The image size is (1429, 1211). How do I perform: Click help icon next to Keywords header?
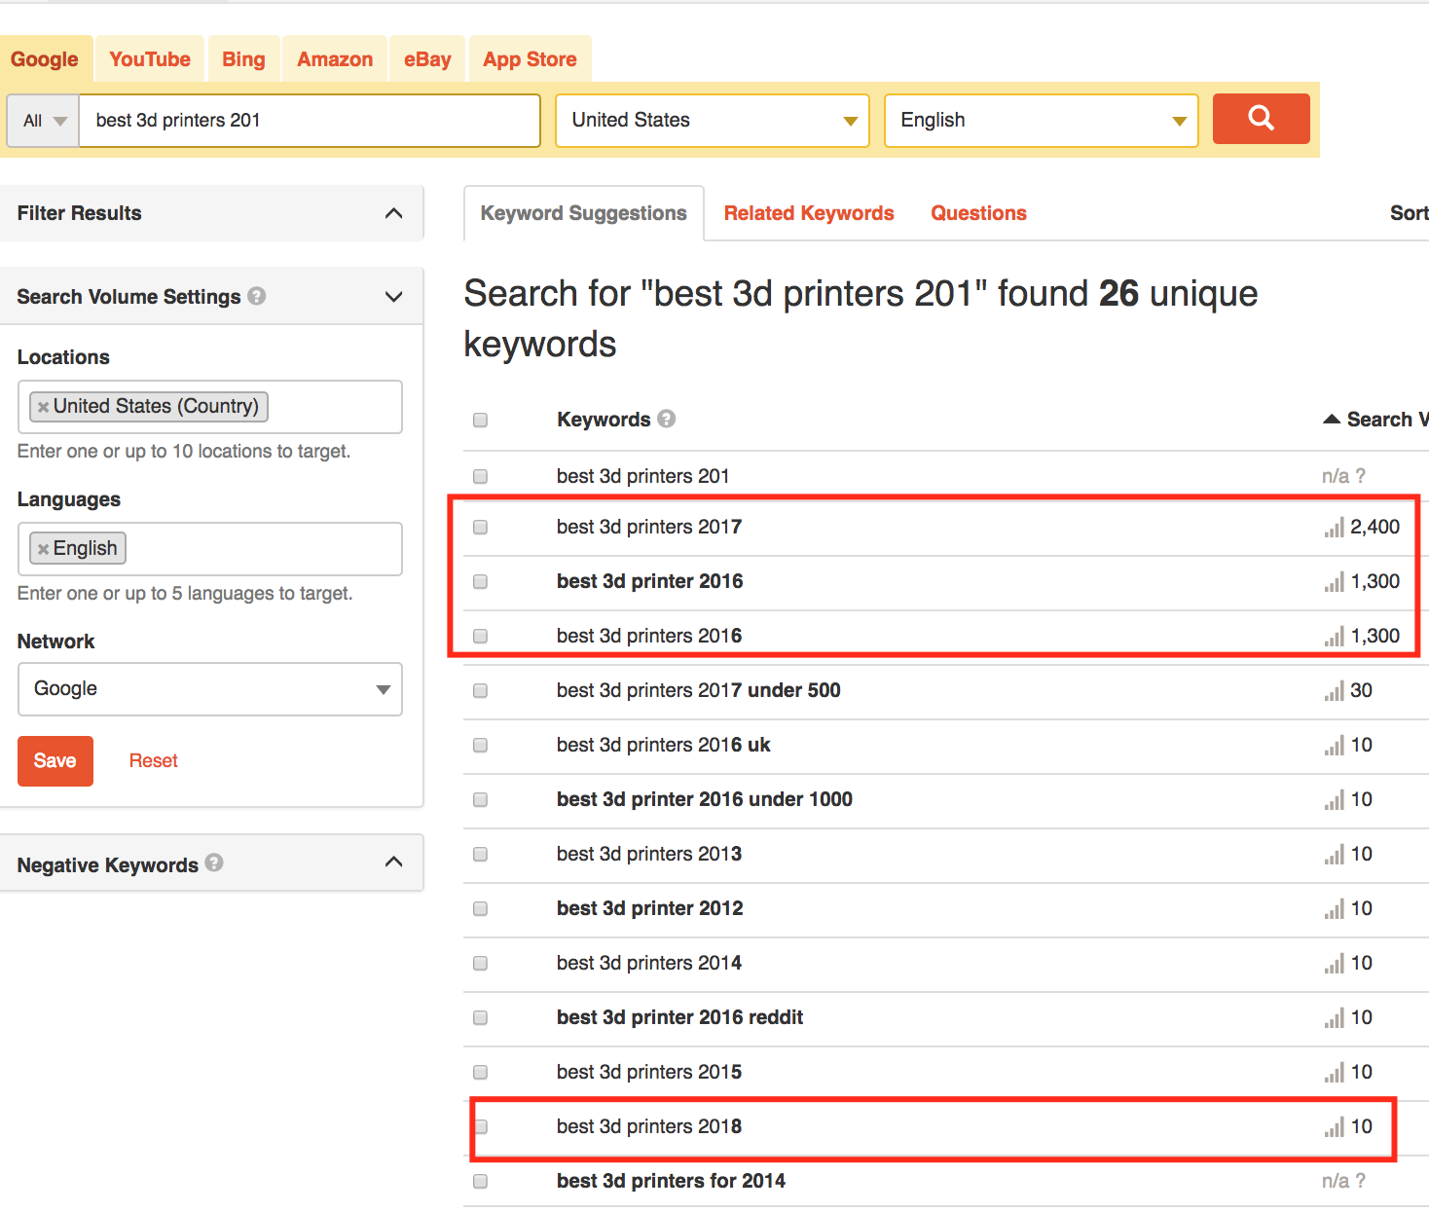[666, 419]
